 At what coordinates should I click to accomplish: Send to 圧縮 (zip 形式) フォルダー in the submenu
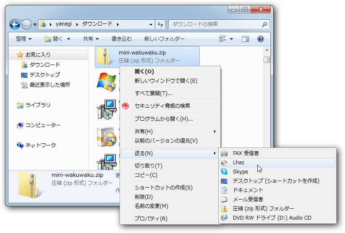[x=277, y=208]
